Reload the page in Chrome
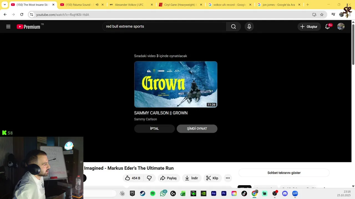 tap(22, 14)
